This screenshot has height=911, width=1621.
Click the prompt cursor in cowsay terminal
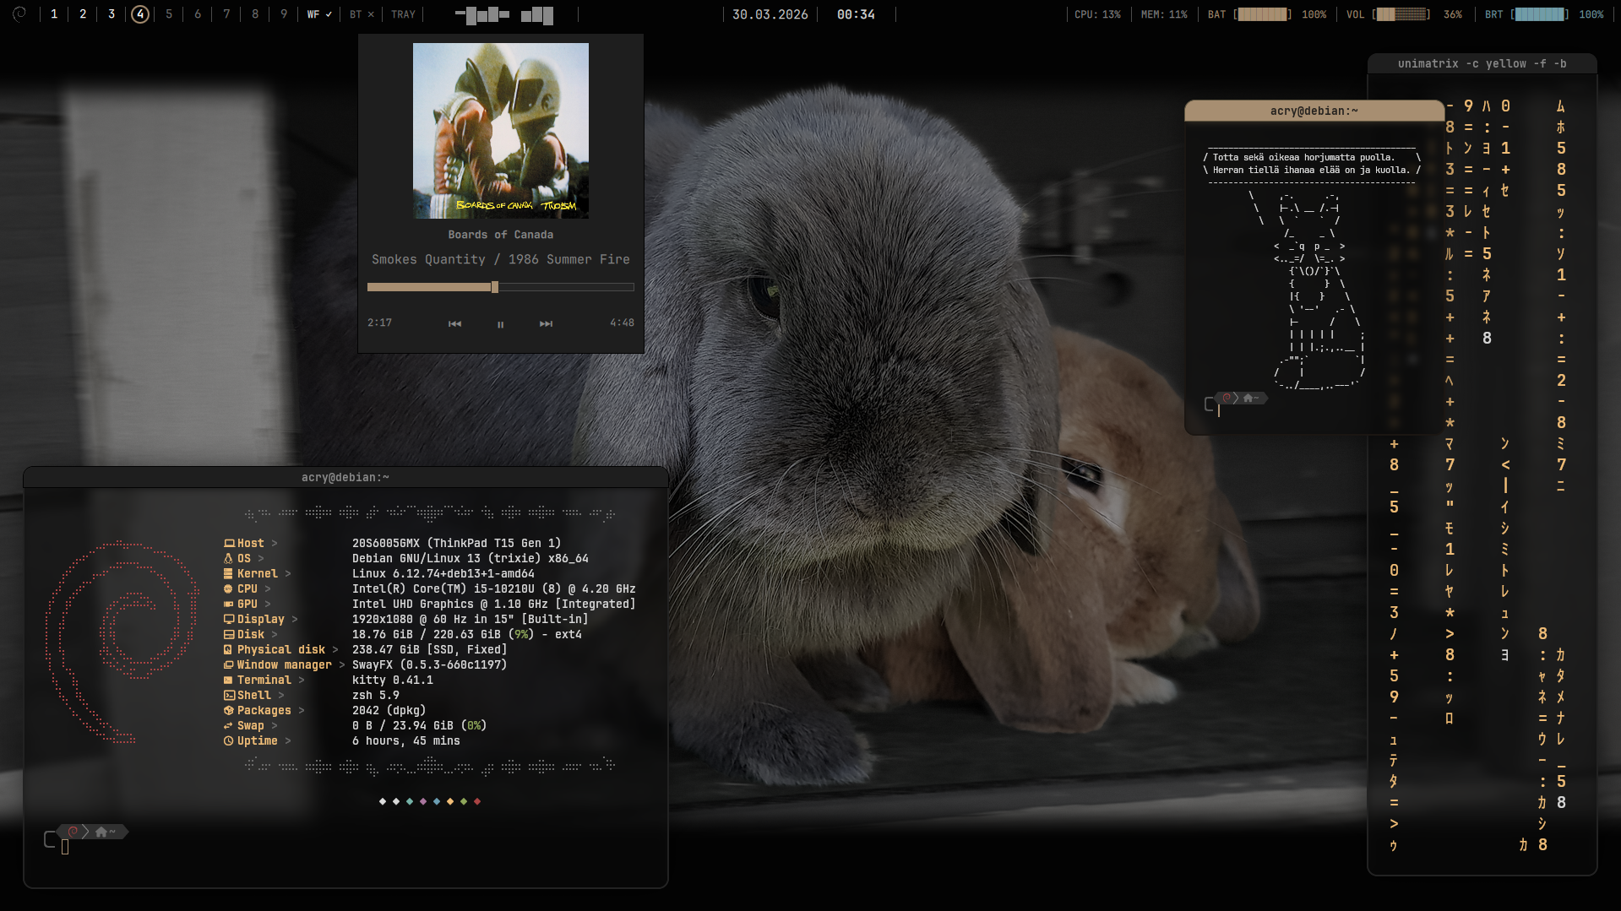click(x=1219, y=411)
